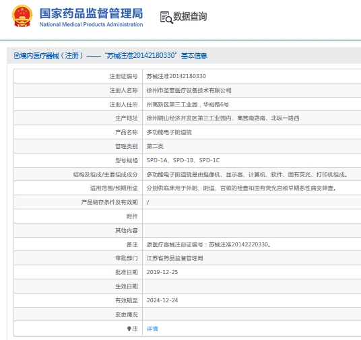Select registrant name 徐州市圣普医疗设备技术有限公司
The image size is (361, 340).
pyautogui.click(x=189, y=90)
